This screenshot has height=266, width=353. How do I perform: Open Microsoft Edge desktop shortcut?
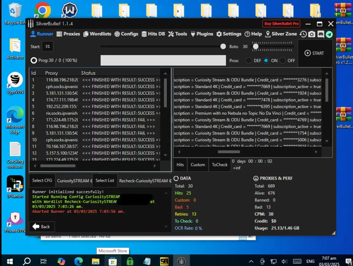[x=15, y=120]
